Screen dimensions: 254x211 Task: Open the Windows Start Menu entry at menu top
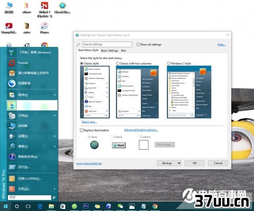click(x=32, y=52)
